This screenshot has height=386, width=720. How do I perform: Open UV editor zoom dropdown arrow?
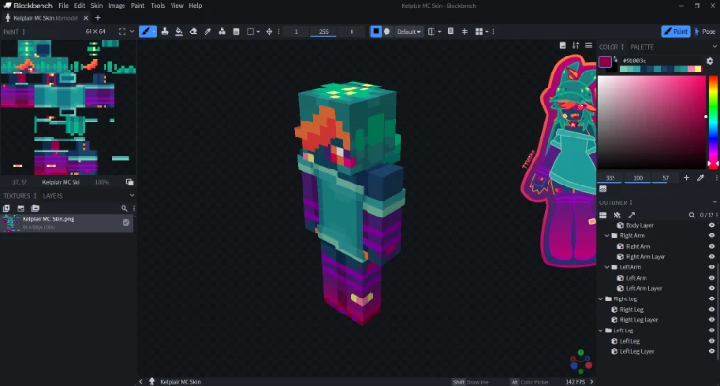132,32
